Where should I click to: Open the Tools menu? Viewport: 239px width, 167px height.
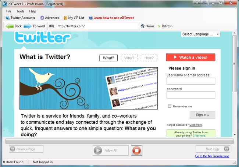(x=20, y=11)
